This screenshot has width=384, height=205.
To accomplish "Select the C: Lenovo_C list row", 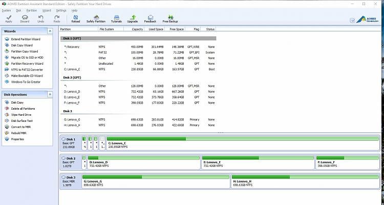I will point(138,69).
